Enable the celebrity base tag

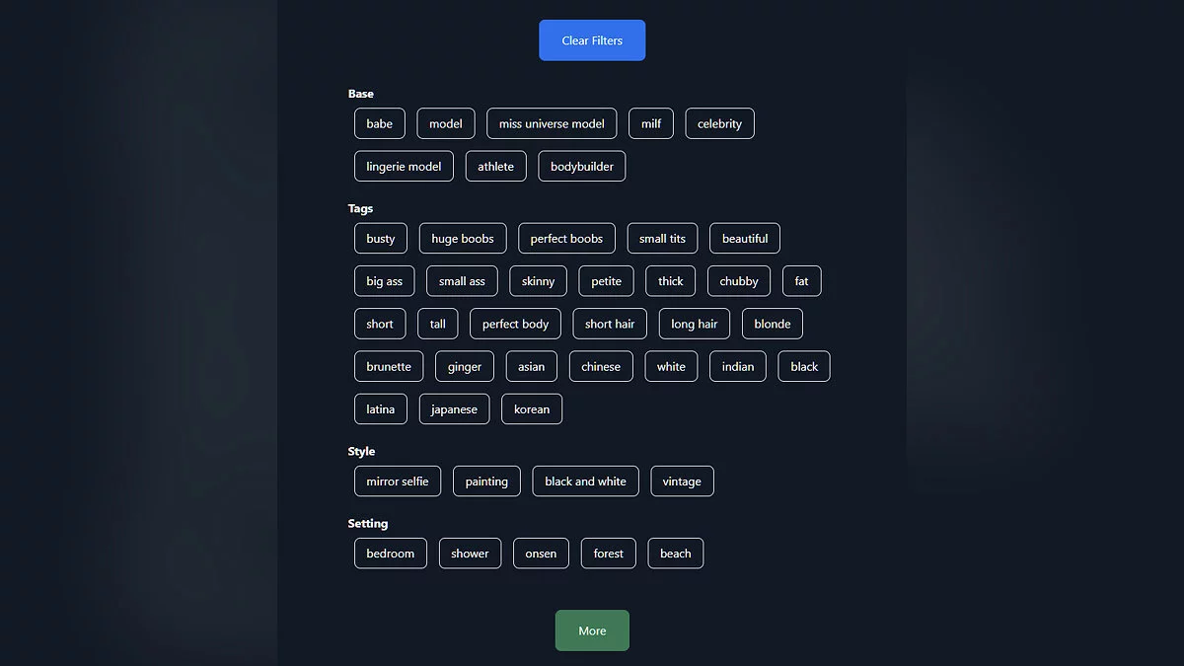pyautogui.click(x=719, y=123)
